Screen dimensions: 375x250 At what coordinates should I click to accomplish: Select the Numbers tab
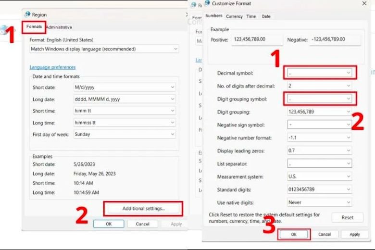coord(214,16)
